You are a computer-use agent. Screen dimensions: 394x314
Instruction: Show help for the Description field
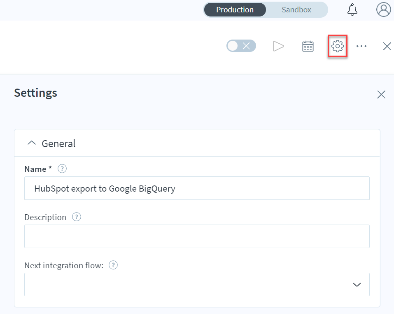[77, 217]
